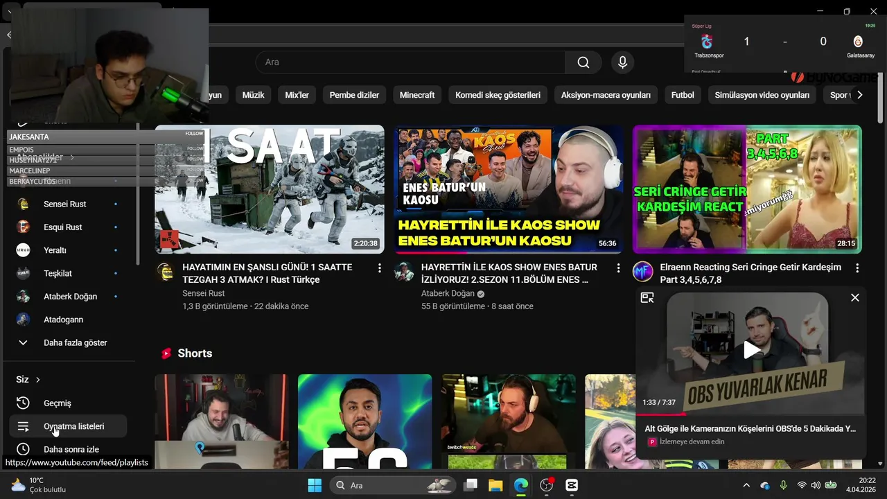
Task: Click the Daha sonra izle clock icon
Action: (23, 449)
